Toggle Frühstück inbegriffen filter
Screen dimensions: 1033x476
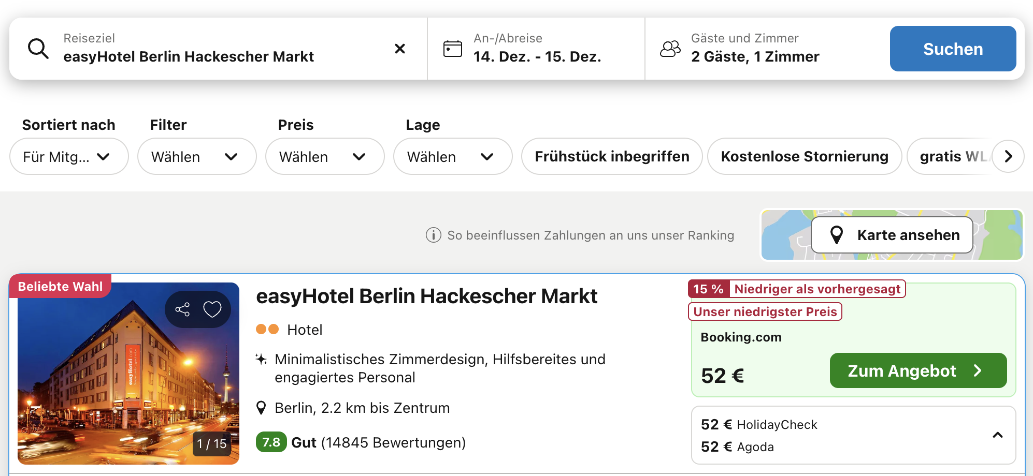point(612,156)
